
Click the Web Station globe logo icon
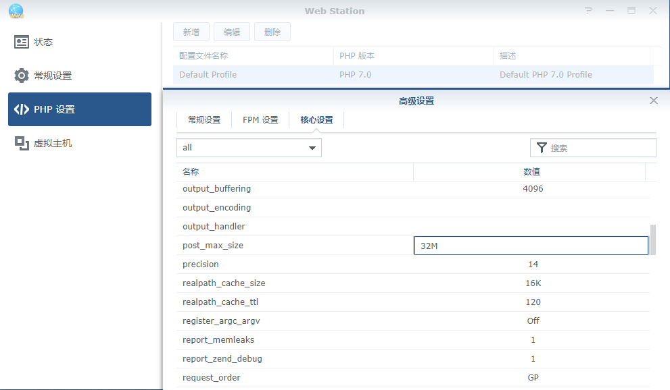coord(16,11)
